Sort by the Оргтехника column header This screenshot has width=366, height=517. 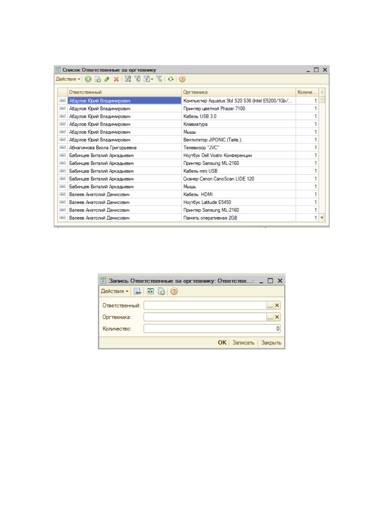(x=238, y=92)
